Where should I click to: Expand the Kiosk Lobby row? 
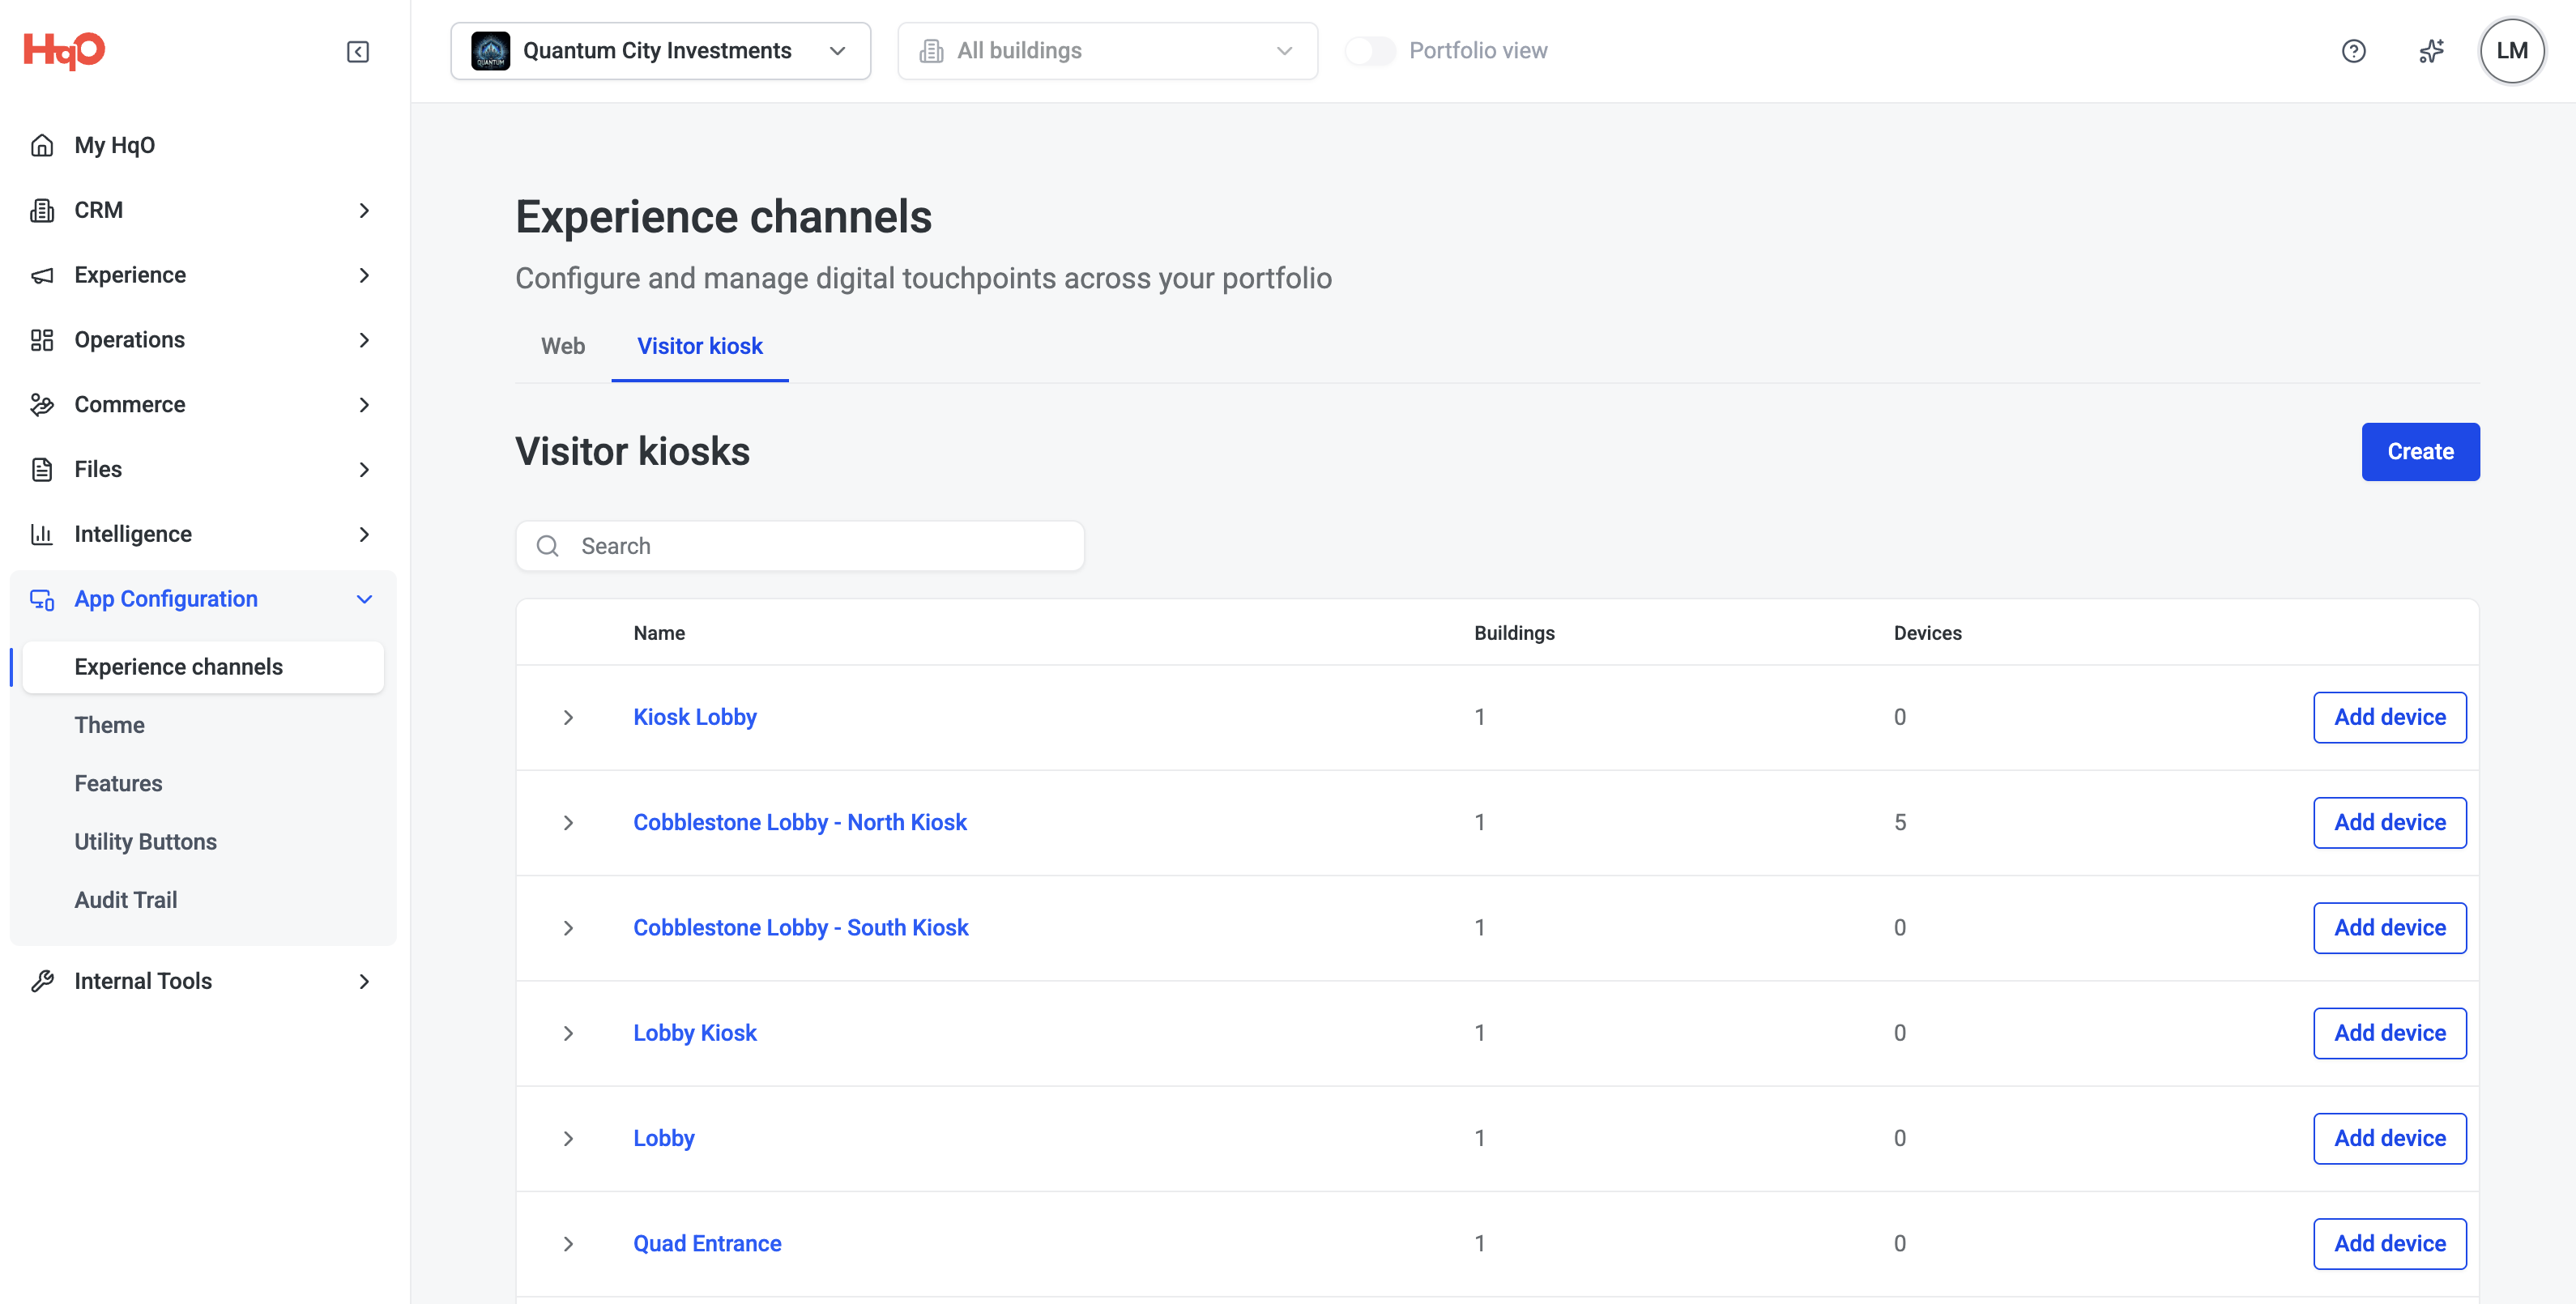568,717
